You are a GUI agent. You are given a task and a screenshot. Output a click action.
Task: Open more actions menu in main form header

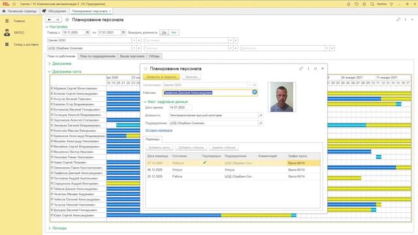[405, 20]
